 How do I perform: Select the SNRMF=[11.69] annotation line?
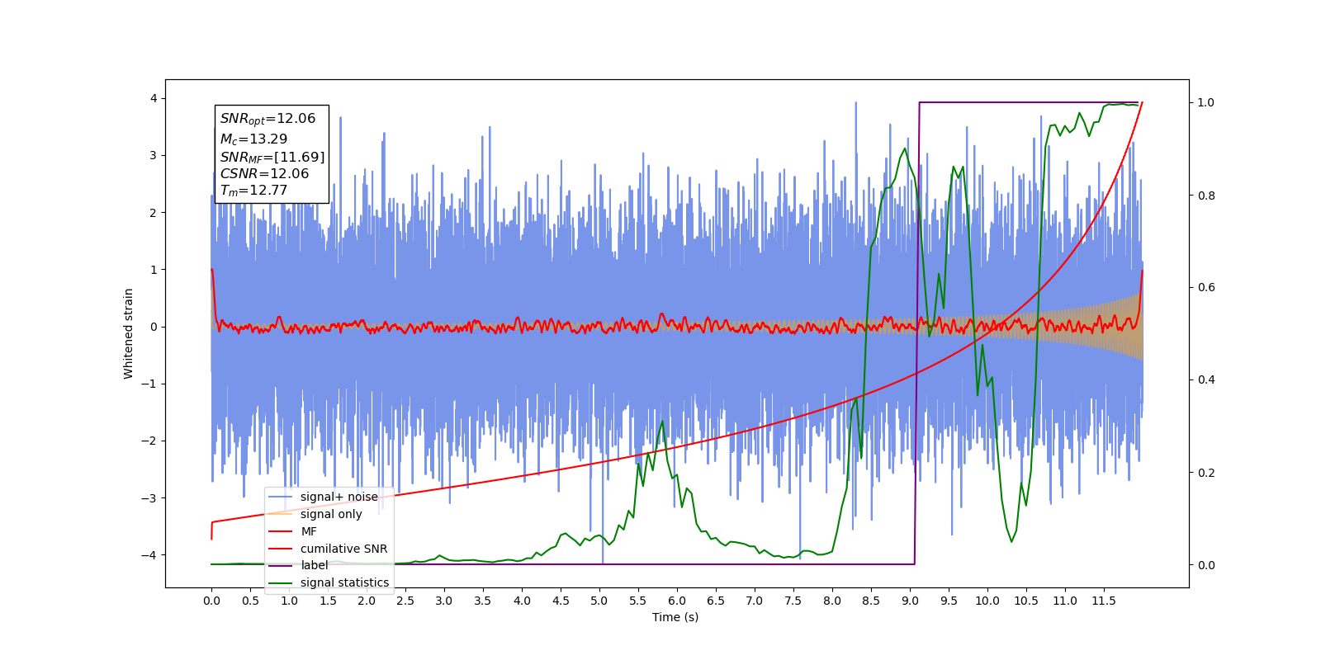tap(272, 157)
